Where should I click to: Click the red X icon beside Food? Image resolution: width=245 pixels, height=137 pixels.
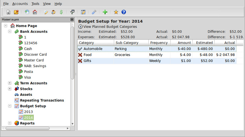[80, 55]
